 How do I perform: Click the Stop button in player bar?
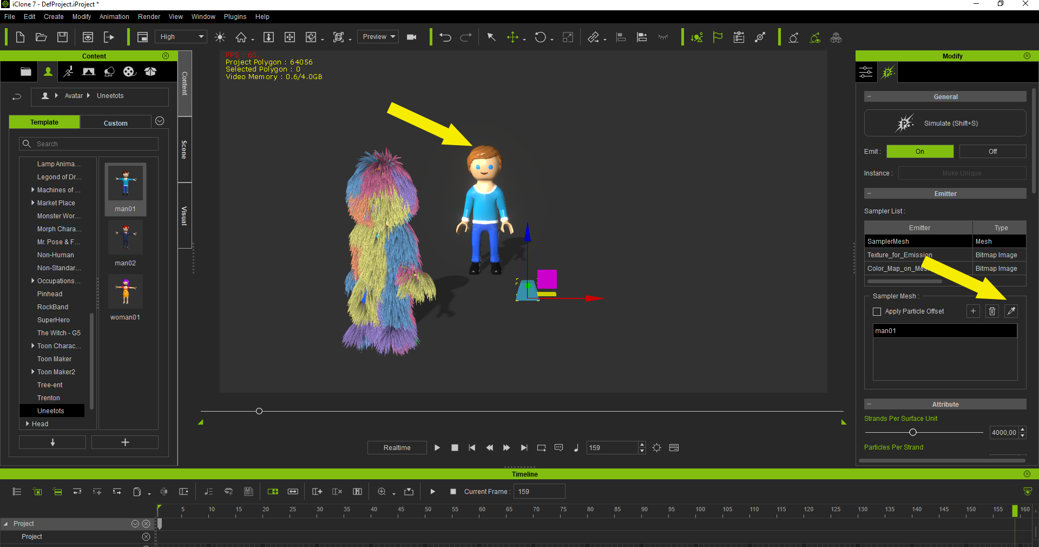[x=455, y=448]
